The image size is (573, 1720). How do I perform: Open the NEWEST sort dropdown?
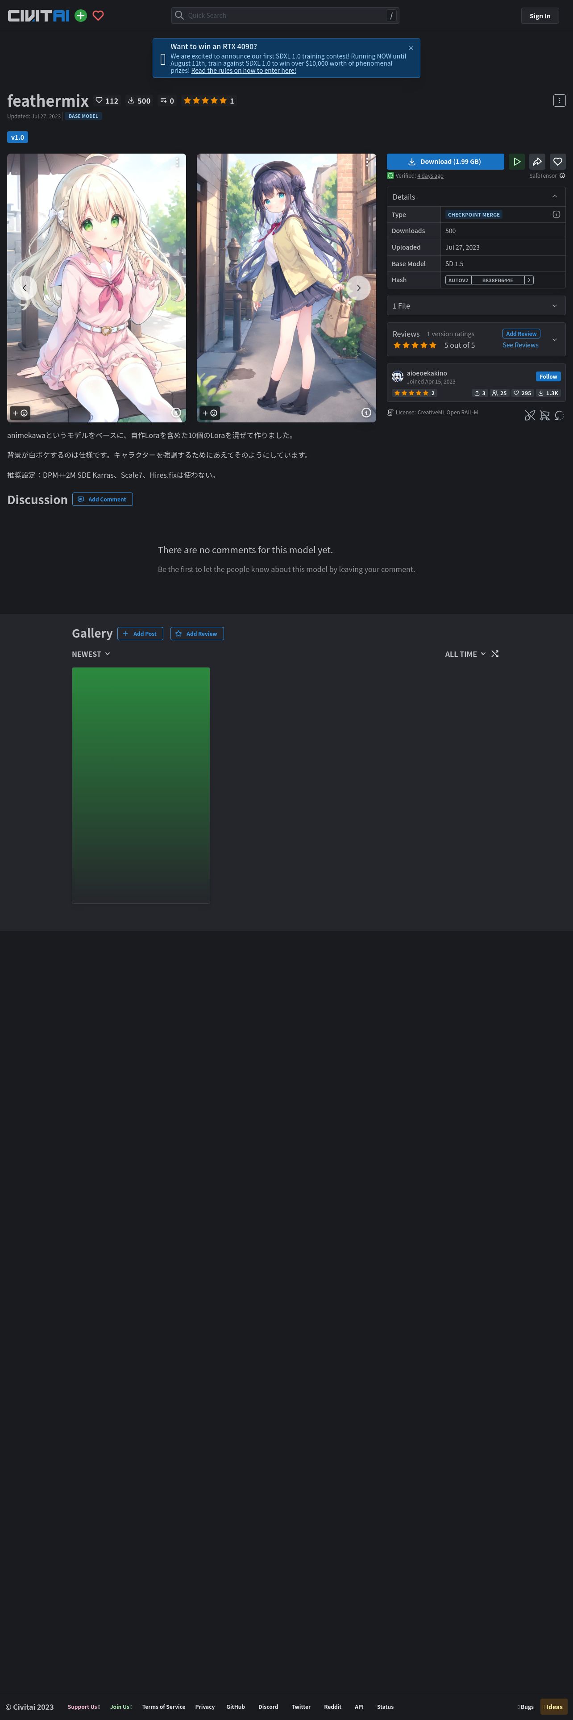[x=91, y=654]
